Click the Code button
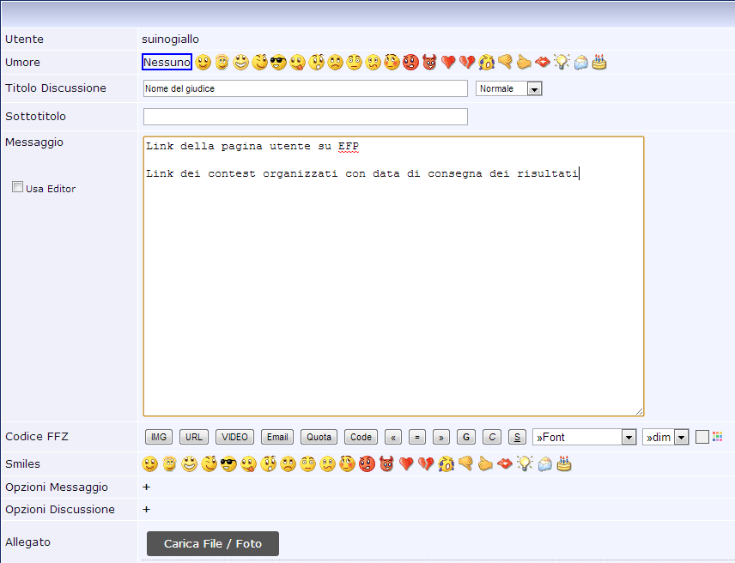735x563 pixels. pos(361,437)
